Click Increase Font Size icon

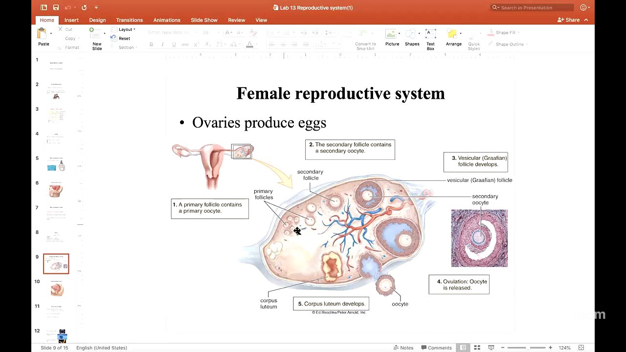tap(228, 32)
